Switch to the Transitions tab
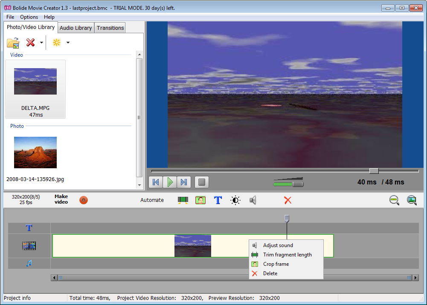The image size is (427, 305). 110,28
